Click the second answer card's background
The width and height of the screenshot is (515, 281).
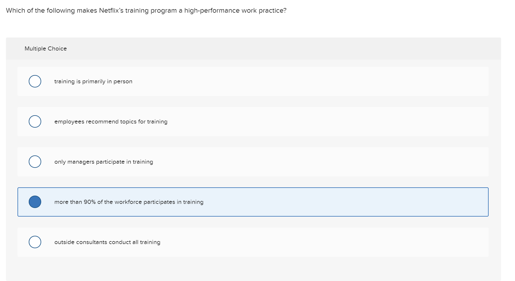(296, 121)
